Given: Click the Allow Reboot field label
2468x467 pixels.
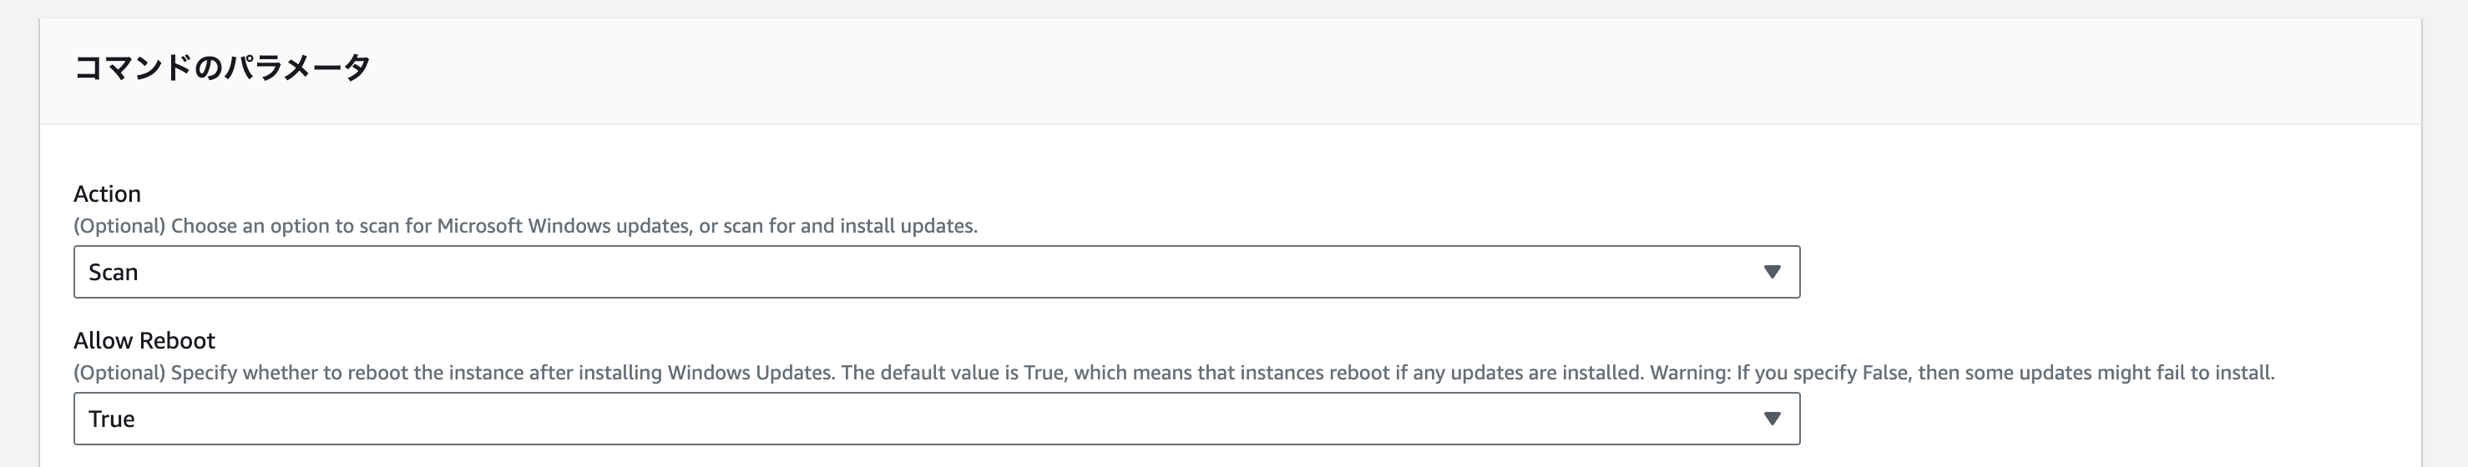Looking at the screenshot, I should (x=144, y=339).
